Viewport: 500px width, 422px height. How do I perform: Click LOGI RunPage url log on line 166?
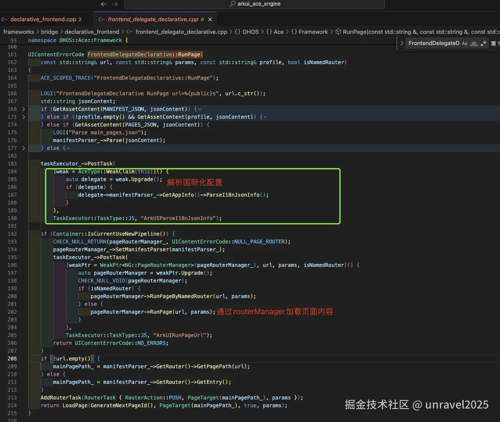(153, 94)
